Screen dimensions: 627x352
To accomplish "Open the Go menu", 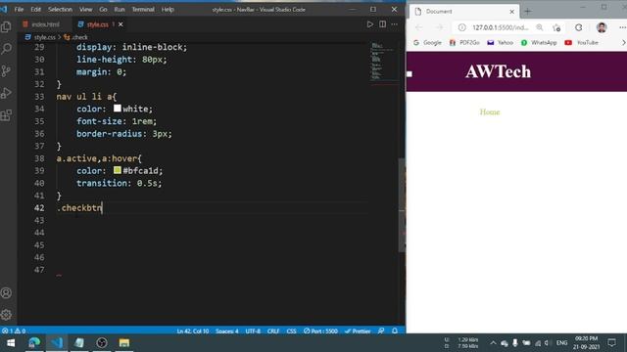I will [x=103, y=9].
